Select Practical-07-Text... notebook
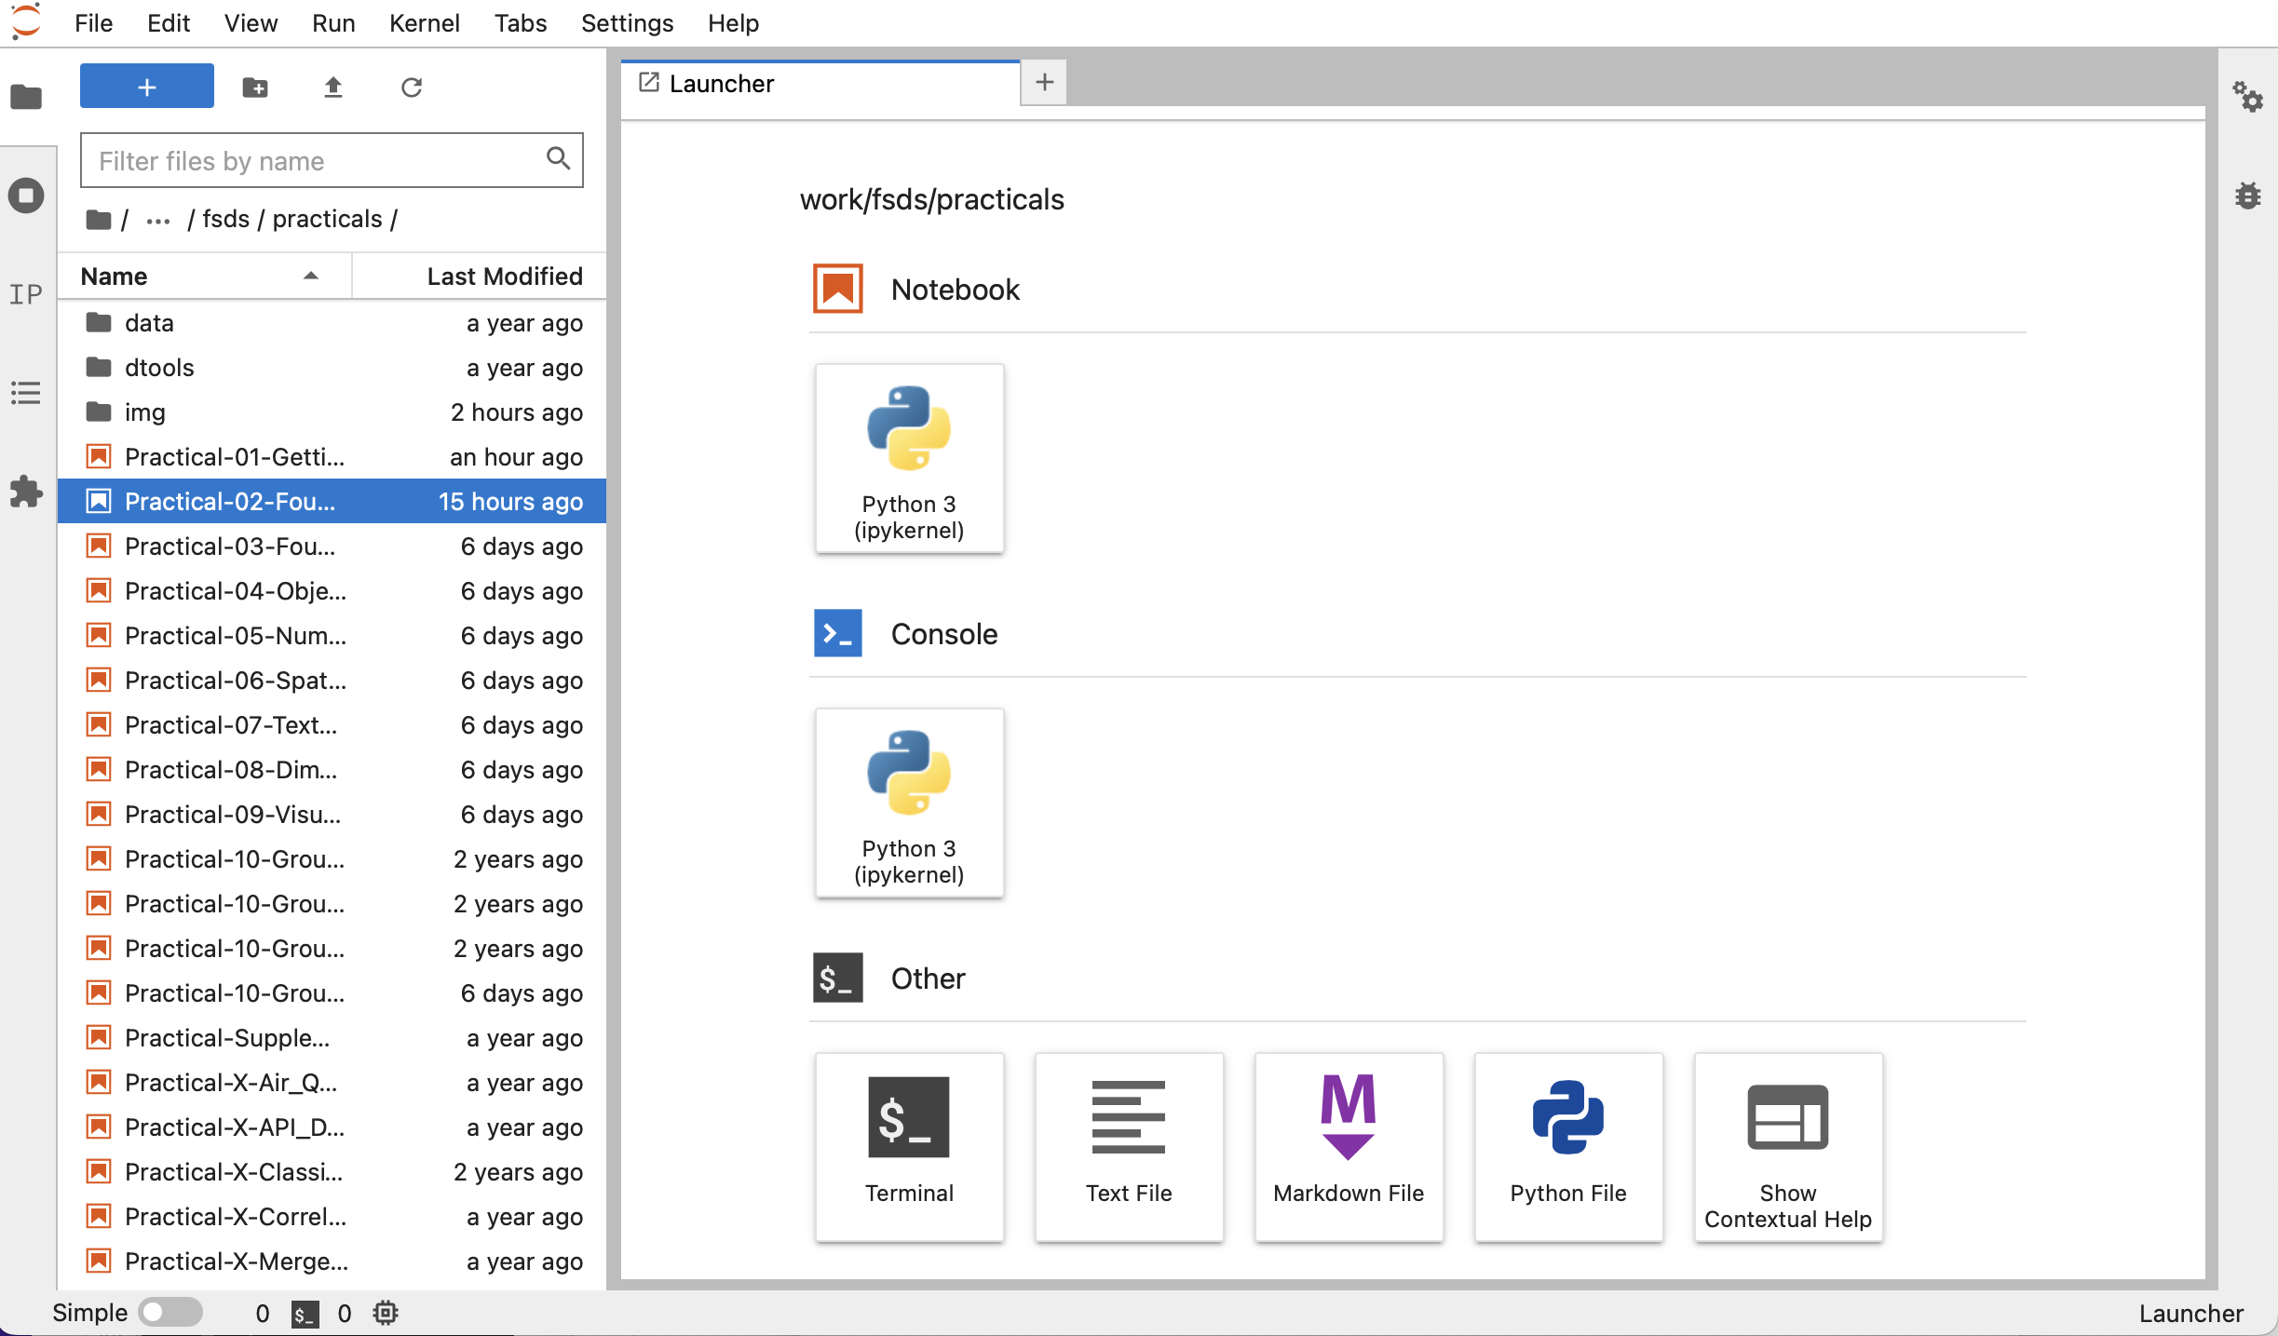 pyautogui.click(x=332, y=725)
